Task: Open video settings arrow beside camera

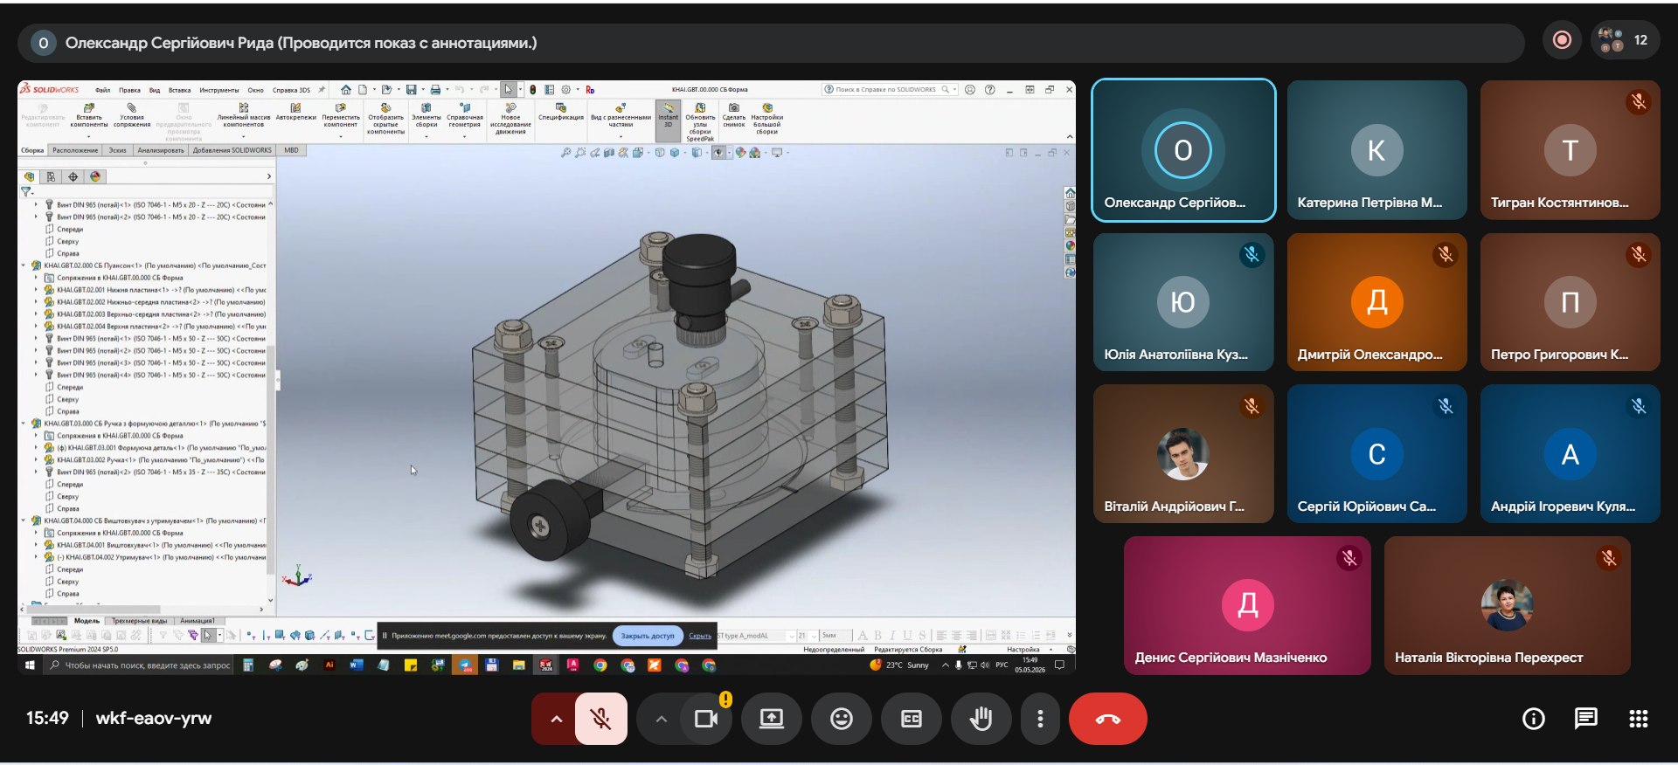Action: coord(662,719)
